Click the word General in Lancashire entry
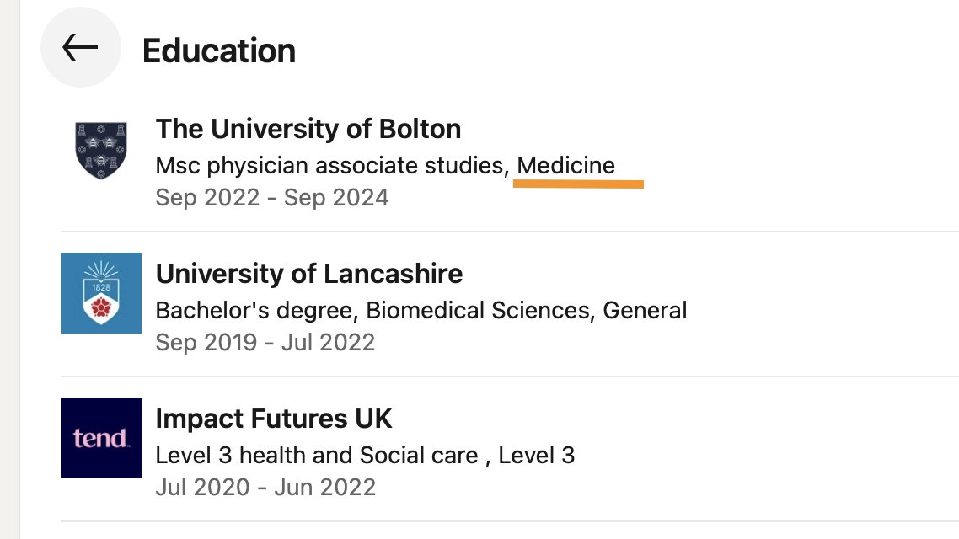Screen dimensions: 959x539 (x=645, y=311)
